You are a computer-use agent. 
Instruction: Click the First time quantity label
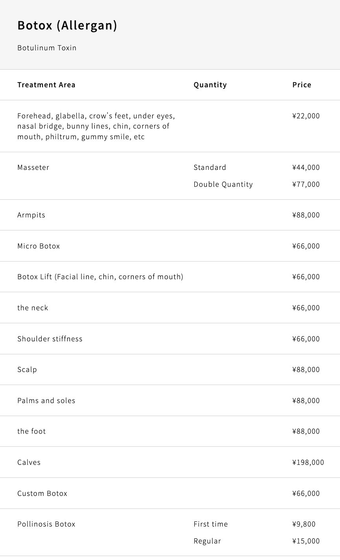211,524
